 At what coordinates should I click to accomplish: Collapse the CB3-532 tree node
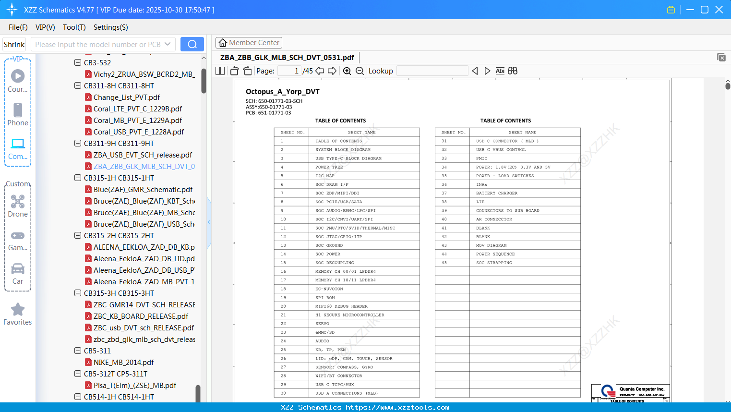[78, 62]
